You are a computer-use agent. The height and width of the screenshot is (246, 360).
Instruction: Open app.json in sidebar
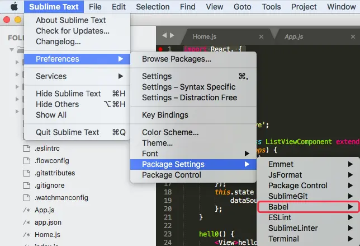pos(48,222)
